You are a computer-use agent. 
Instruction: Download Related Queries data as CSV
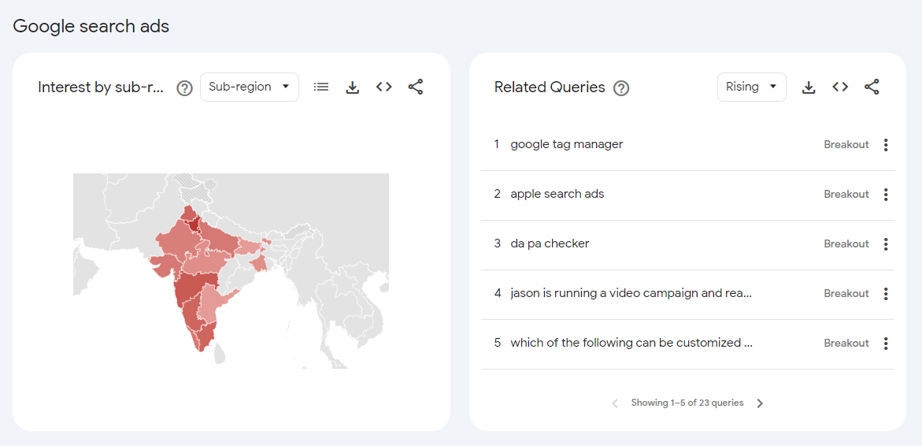point(809,87)
